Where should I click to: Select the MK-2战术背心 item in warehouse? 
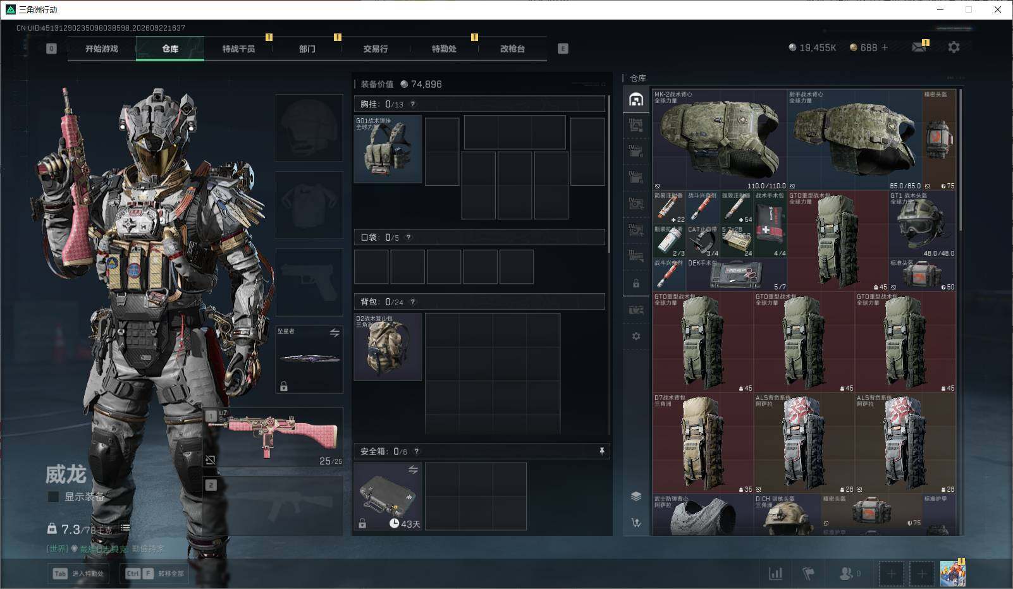pyautogui.click(x=720, y=140)
